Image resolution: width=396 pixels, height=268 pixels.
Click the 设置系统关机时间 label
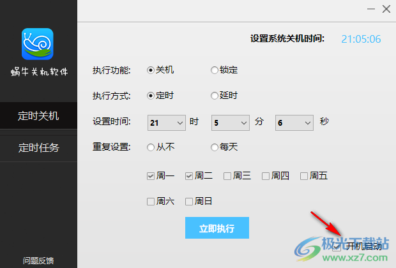287,39
